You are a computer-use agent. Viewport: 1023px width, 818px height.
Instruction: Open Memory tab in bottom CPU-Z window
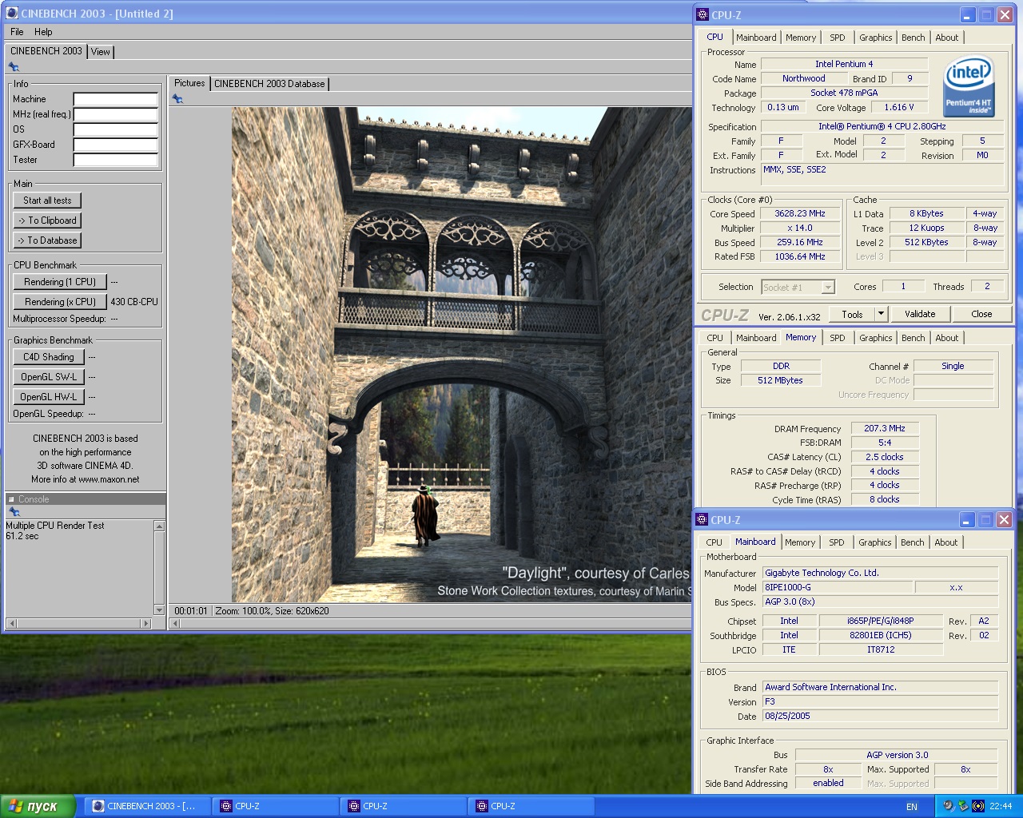click(x=800, y=542)
